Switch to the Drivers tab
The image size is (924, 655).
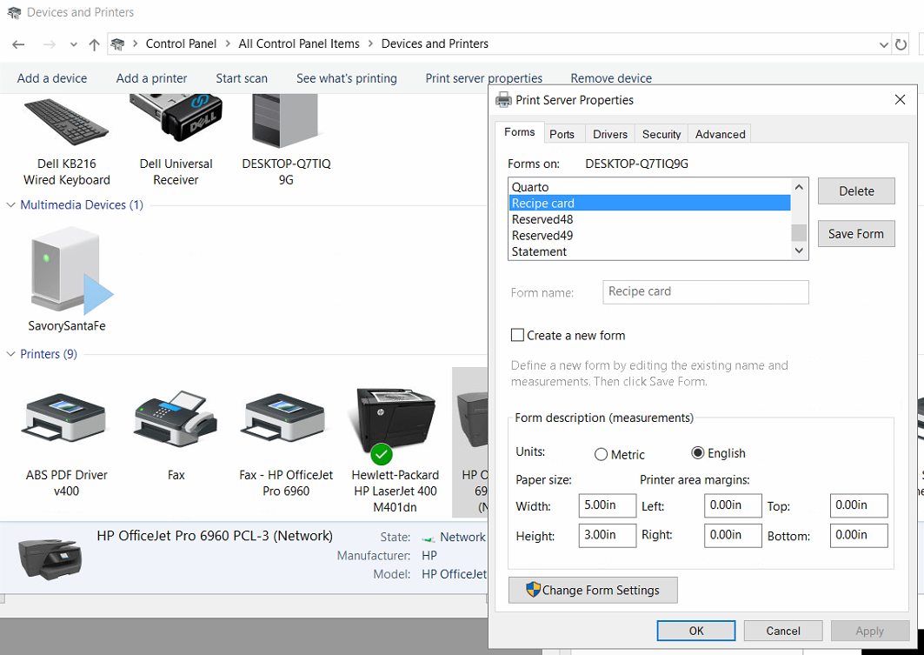[610, 134]
